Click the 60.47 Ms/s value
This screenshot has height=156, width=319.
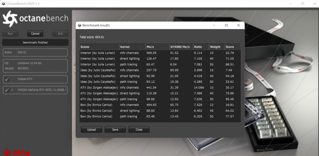click(150, 64)
